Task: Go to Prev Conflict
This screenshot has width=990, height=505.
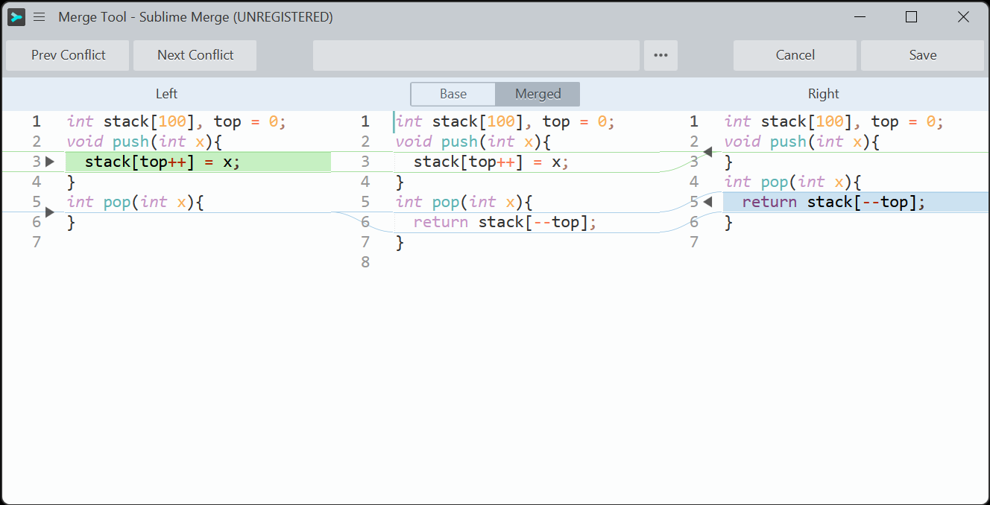Action: pyautogui.click(x=68, y=55)
